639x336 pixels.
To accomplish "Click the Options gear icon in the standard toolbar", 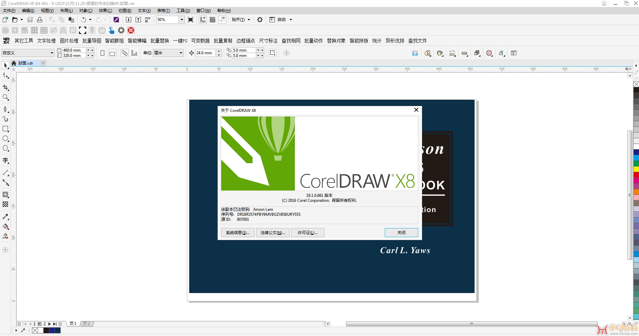I will click(x=260, y=20).
